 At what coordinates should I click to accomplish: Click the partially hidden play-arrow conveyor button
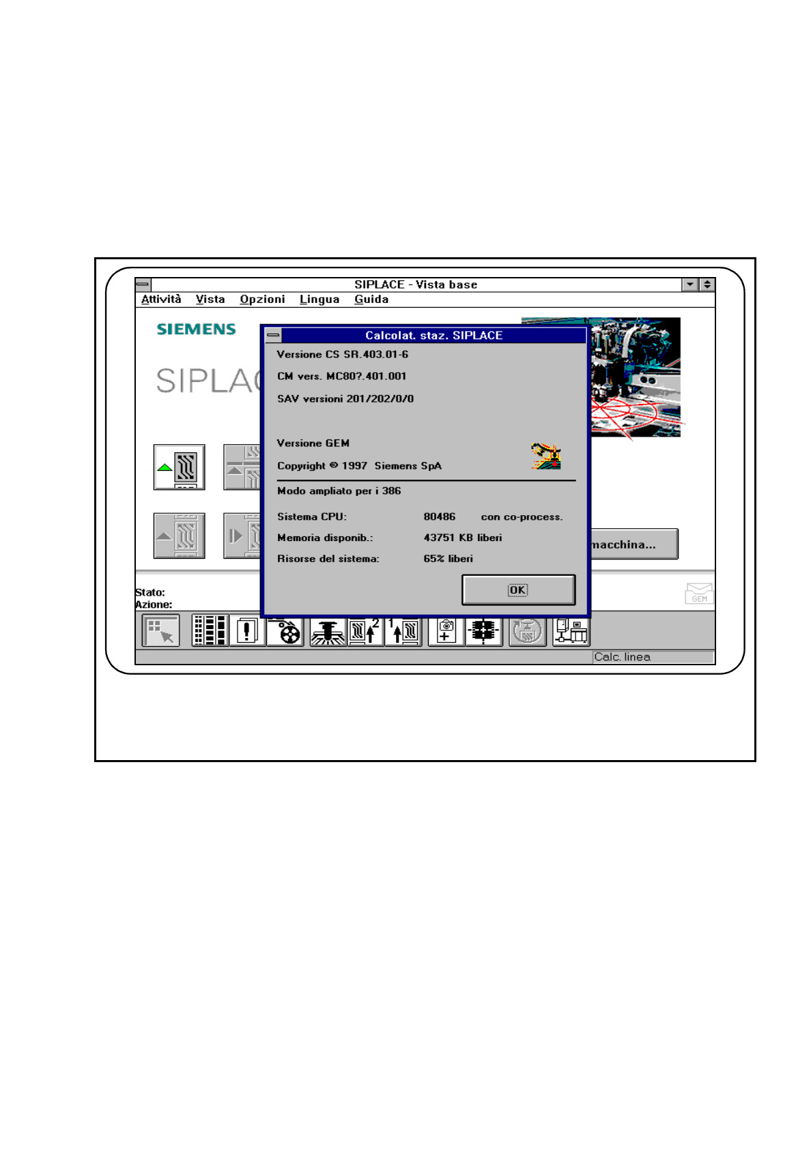(x=242, y=536)
